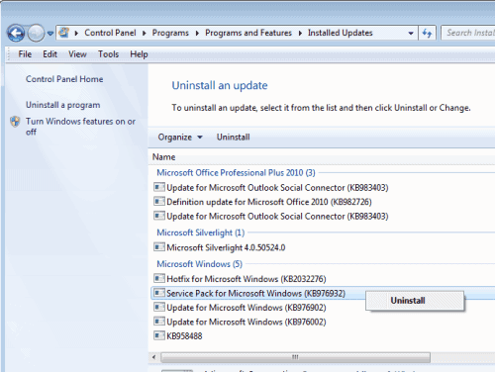Choose Uninstall in the context menu
Viewport: 495px width, 372px height.
[415, 301]
